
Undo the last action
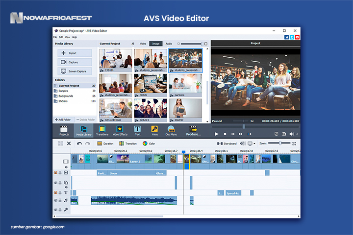pos(79,143)
